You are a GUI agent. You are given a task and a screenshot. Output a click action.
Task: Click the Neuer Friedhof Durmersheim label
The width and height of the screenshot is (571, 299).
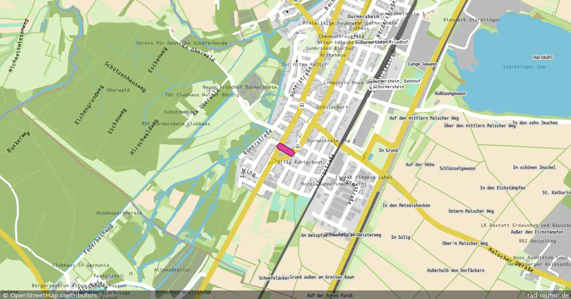pos(240,88)
